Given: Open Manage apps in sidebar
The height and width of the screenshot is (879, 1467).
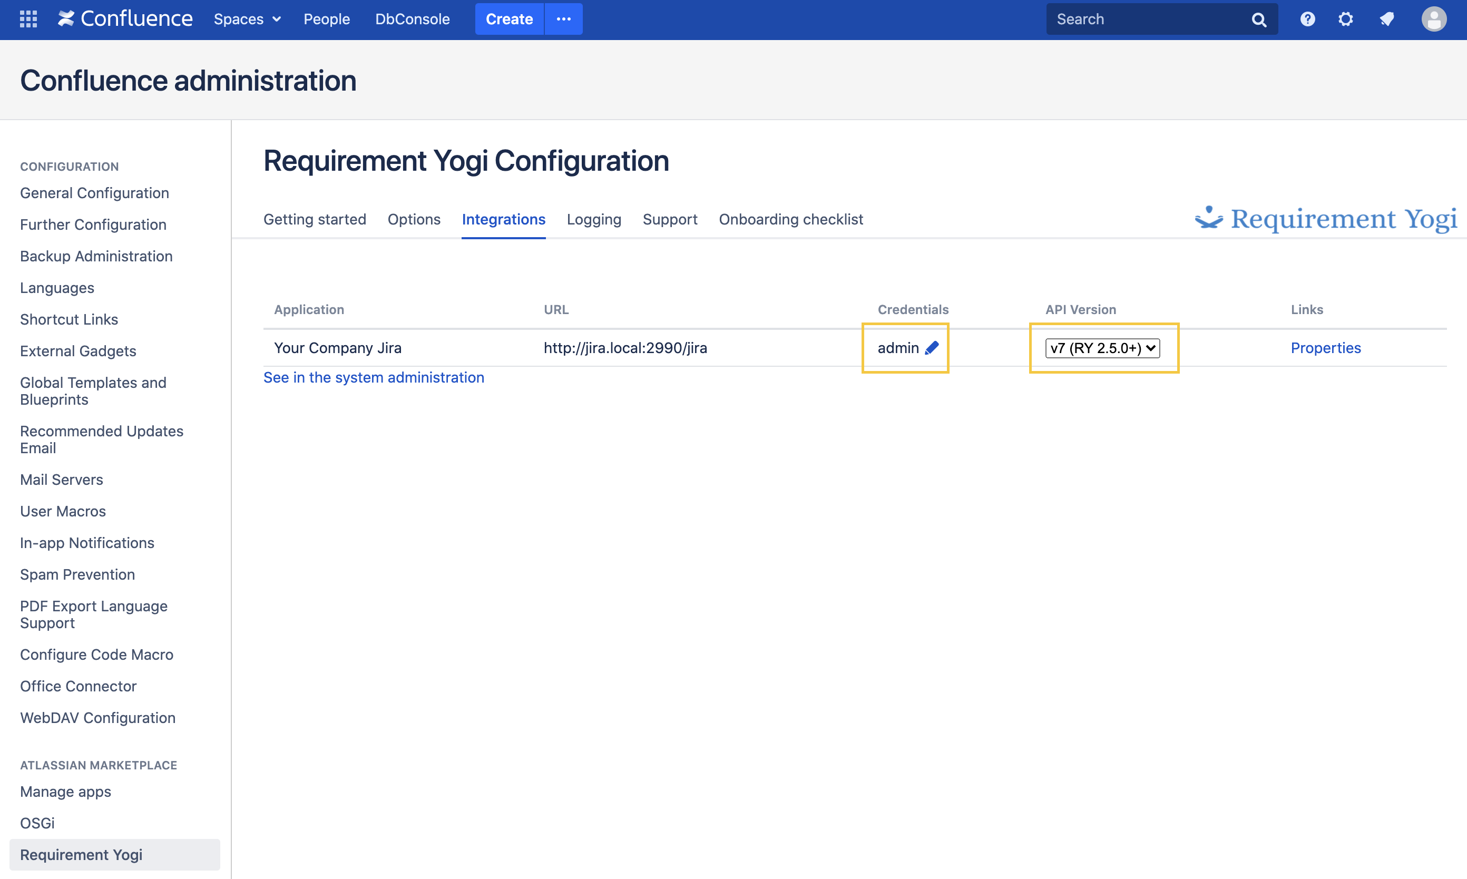Looking at the screenshot, I should (x=66, y=792).
